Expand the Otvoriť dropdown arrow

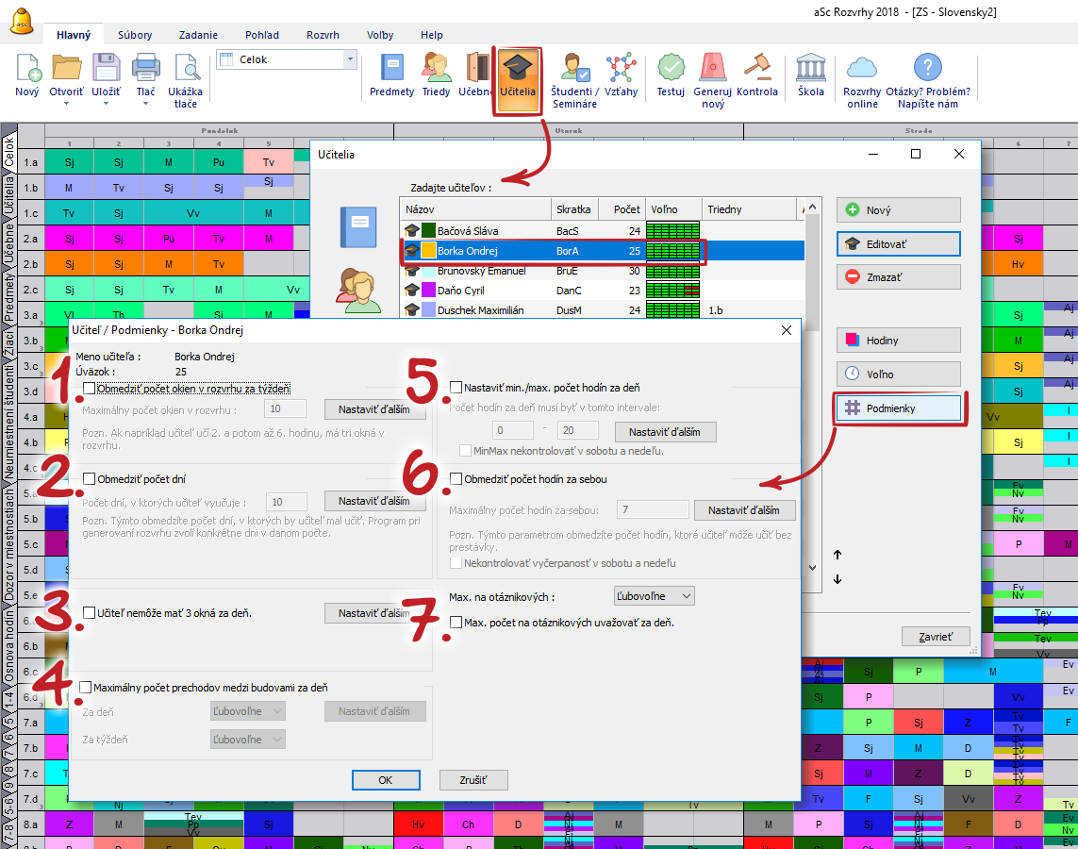(67, 104)
